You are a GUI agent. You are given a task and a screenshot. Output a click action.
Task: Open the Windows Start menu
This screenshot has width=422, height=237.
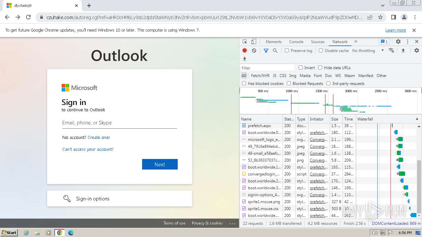9,233
